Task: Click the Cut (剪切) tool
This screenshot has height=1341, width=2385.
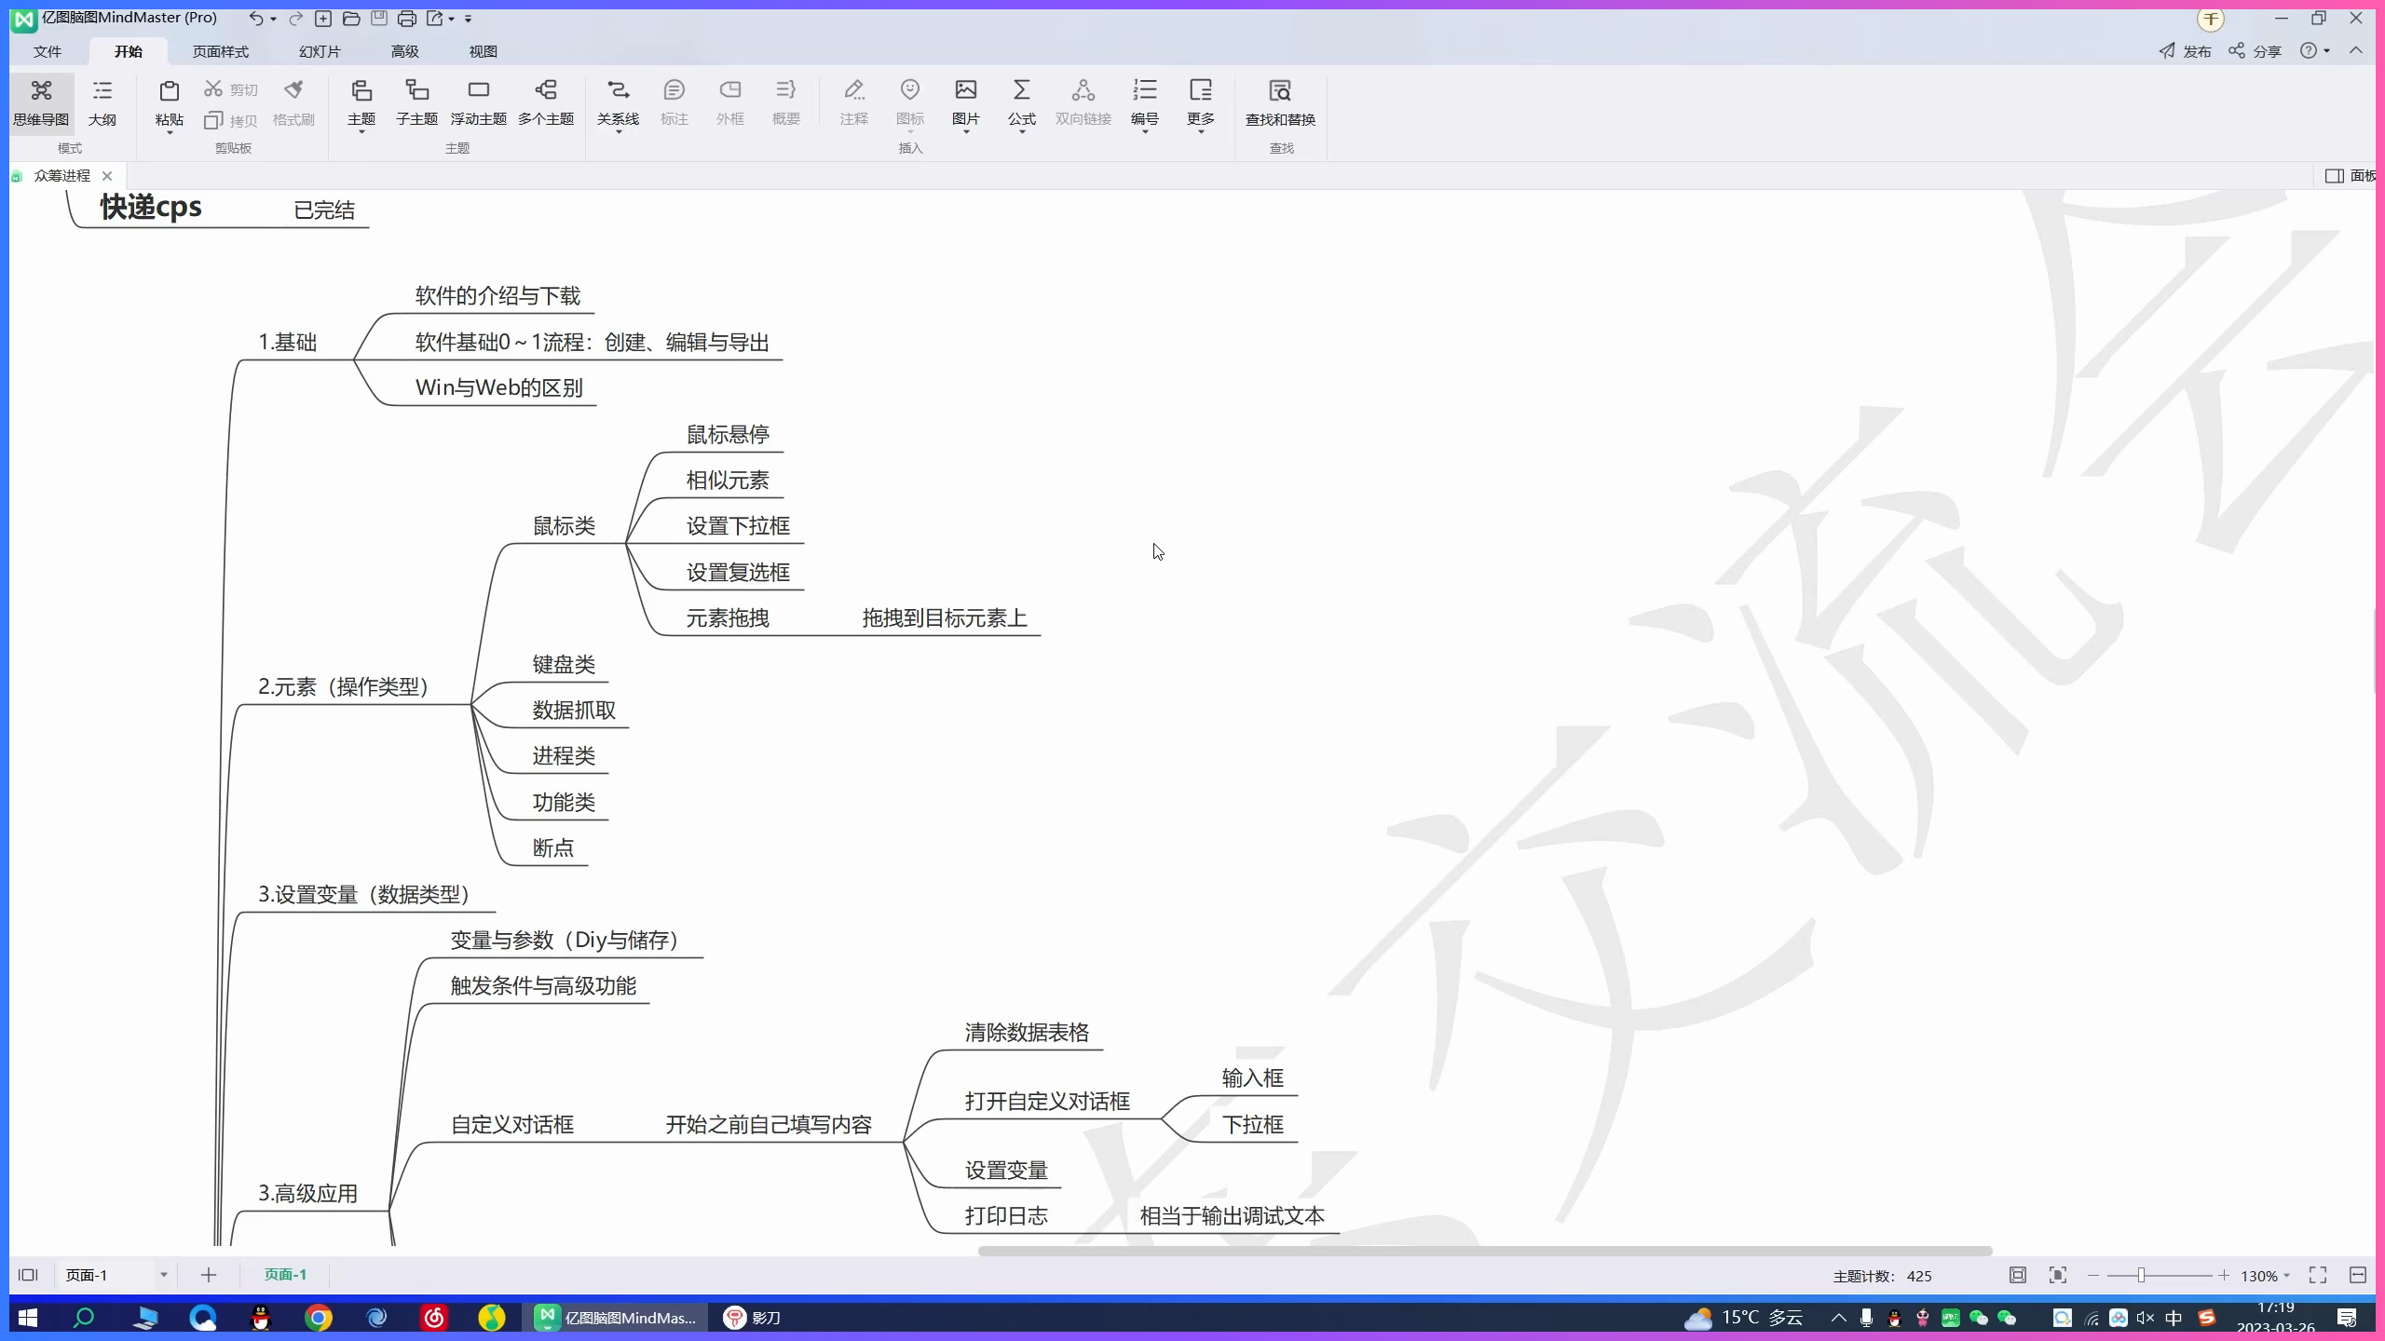Action: 230,89
